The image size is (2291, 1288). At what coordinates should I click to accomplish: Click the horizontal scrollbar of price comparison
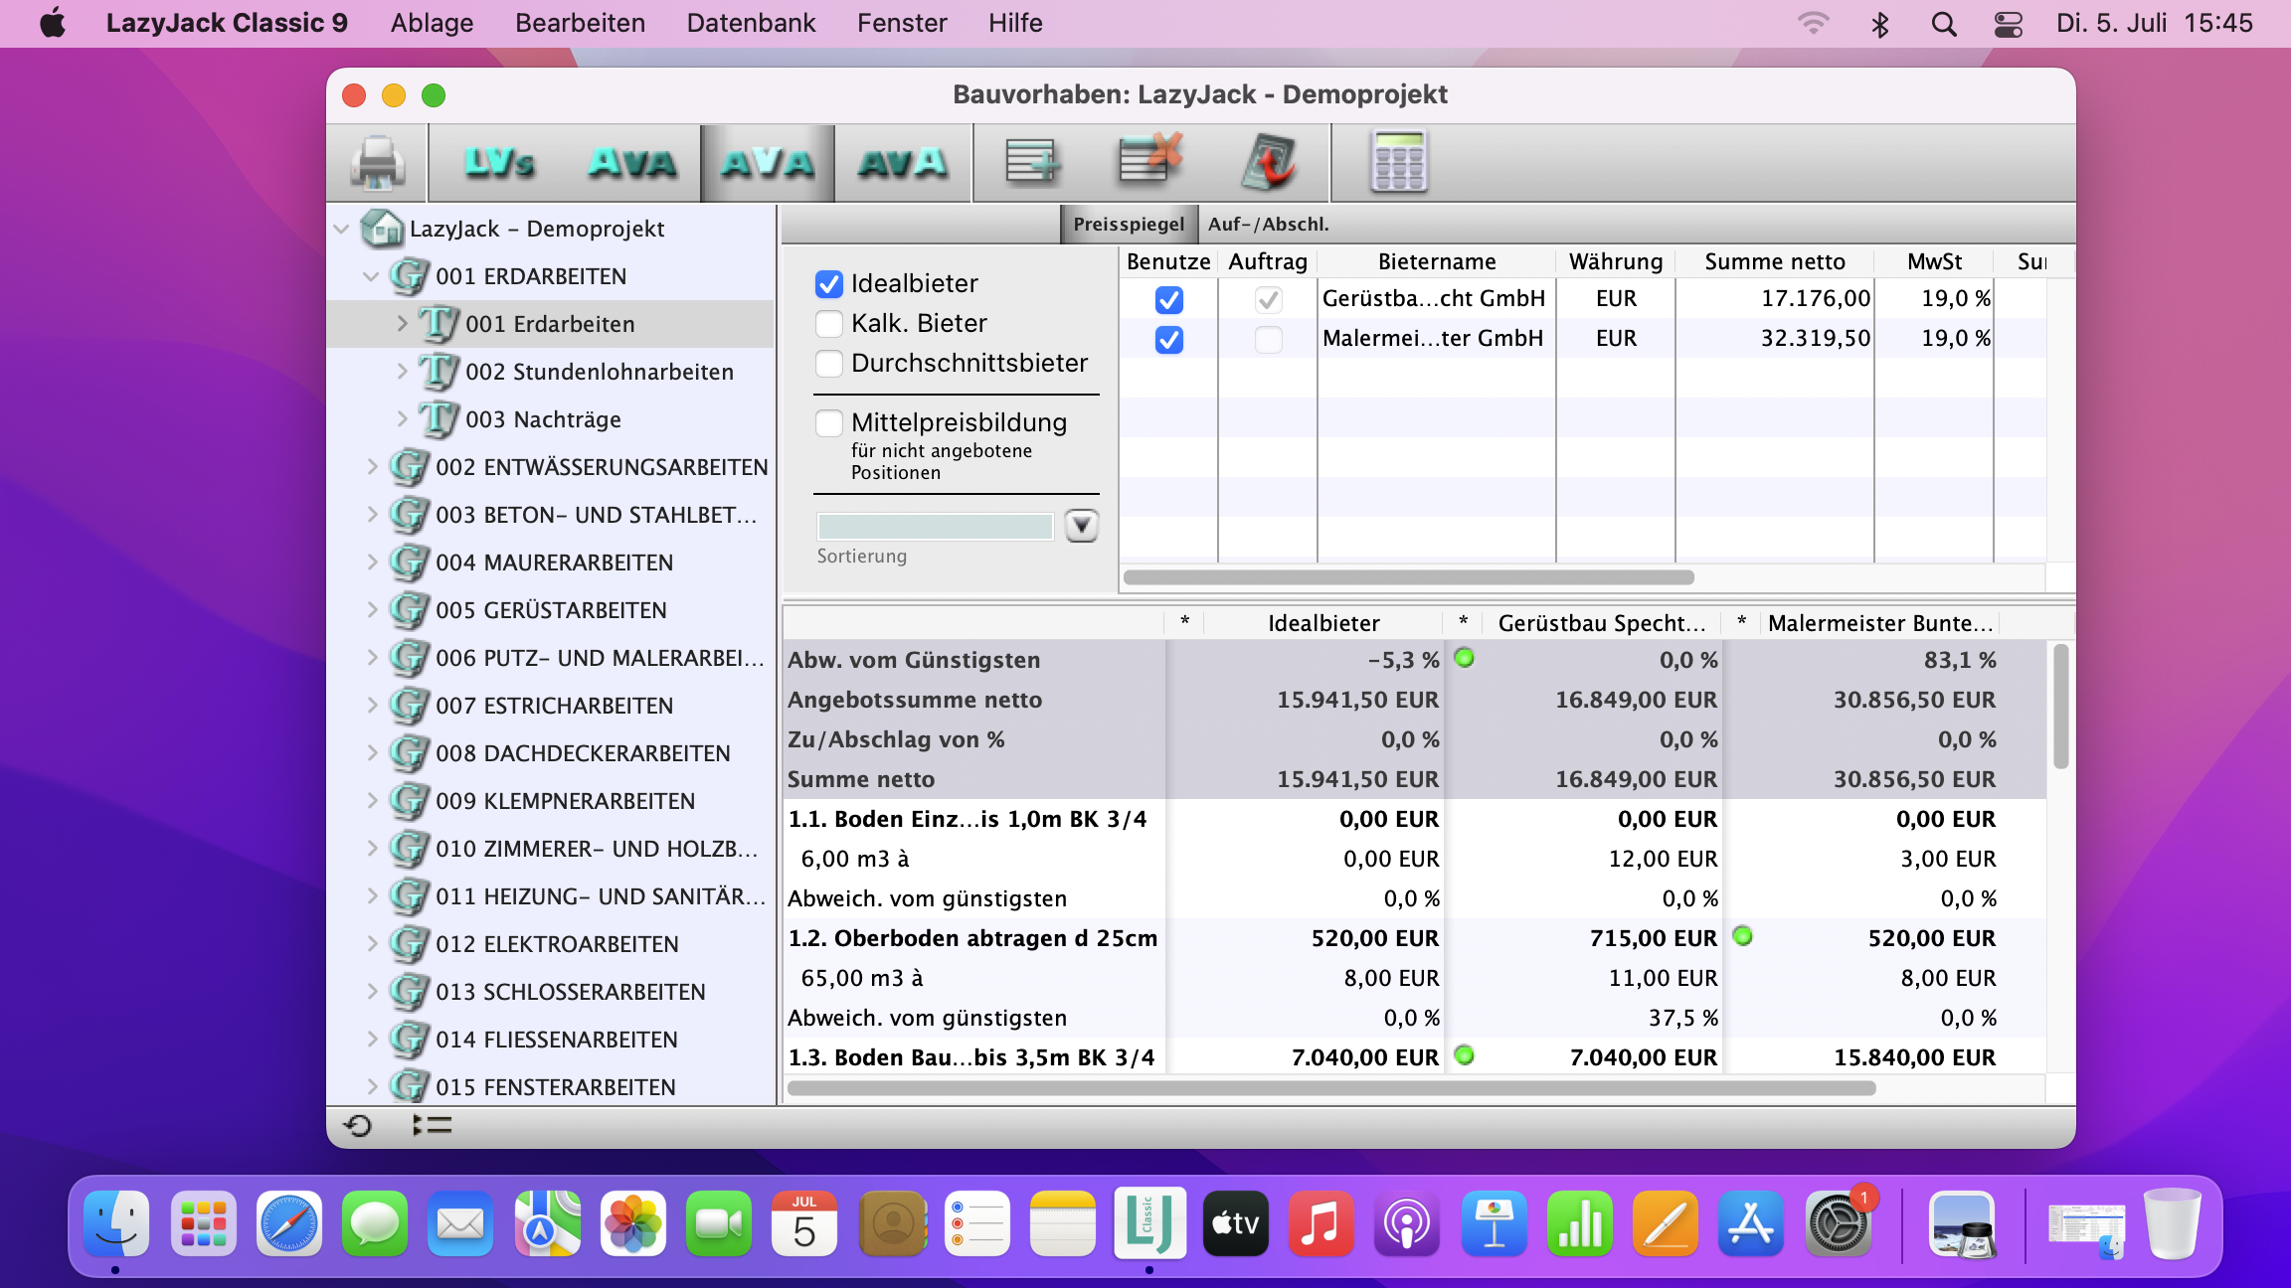point(1330,1088)
